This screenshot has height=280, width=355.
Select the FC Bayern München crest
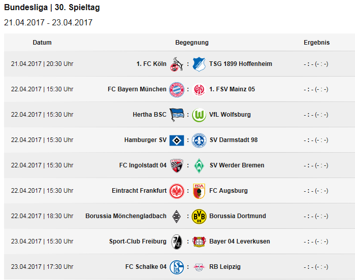177,90
